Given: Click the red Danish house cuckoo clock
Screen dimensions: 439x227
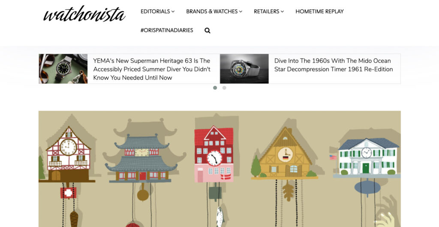Looking at the screenshot, I should [214, 154].
